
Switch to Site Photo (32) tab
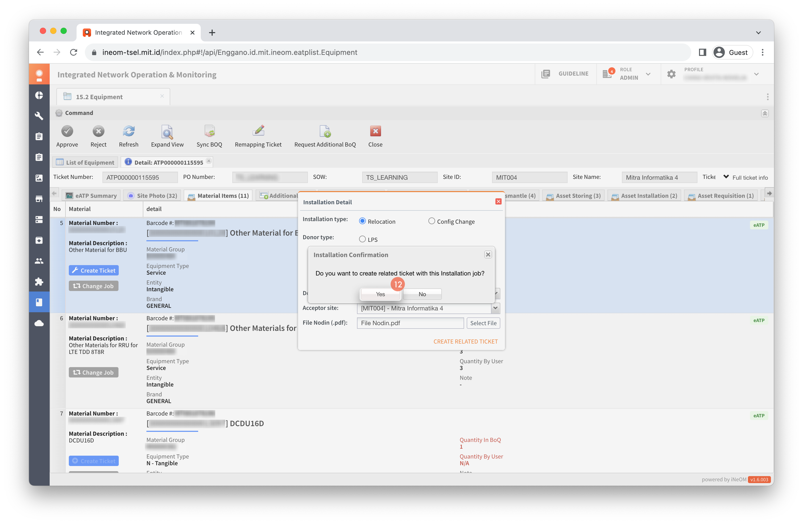click(x=152, y=195)
